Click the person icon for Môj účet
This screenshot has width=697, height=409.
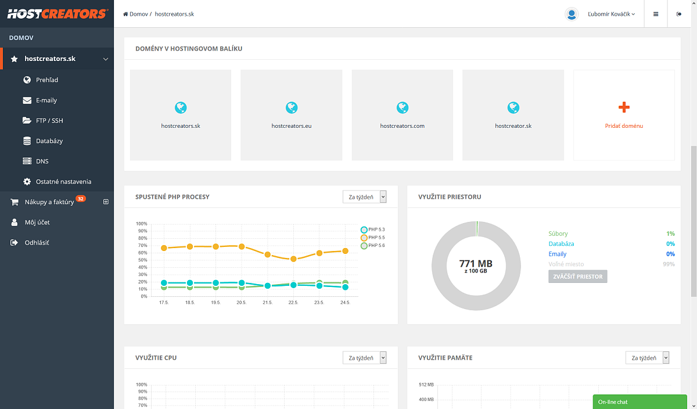pos(15,222)
